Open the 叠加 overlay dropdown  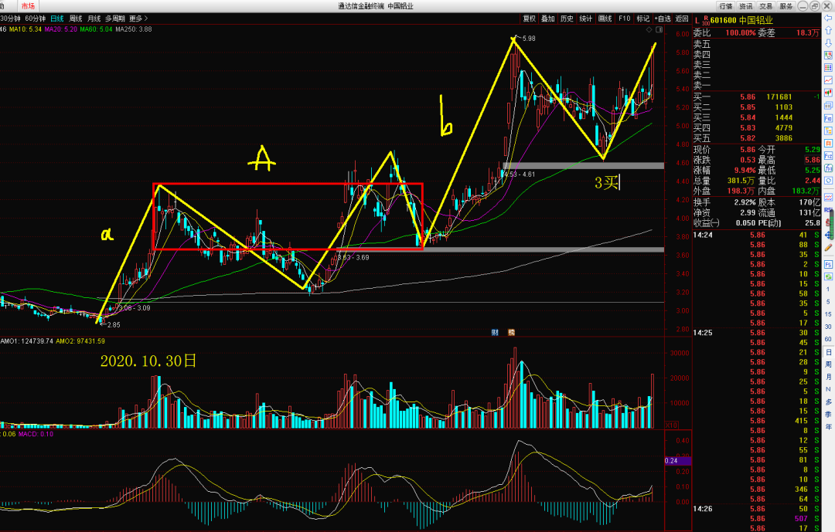click(548, 19)
